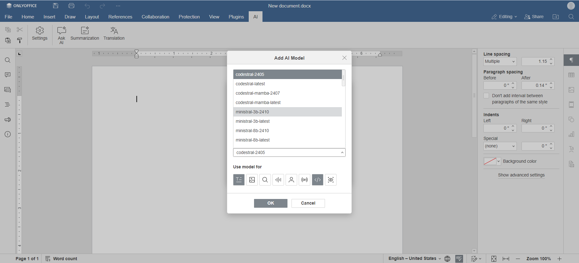Click the Print icon in title bar
Viewport: 579px width, 263px height.
(x=72, y=6)
